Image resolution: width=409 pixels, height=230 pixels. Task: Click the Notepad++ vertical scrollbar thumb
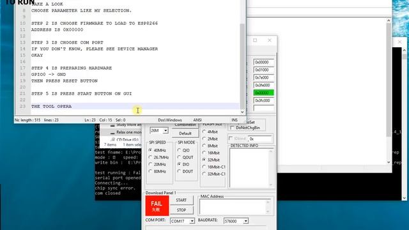(242, 66)
